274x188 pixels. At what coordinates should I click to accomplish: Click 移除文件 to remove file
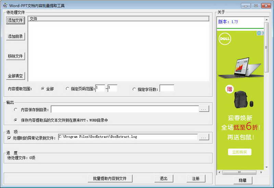pos(15,56)
